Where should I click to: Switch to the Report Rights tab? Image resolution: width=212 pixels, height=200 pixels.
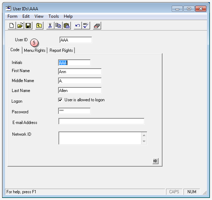coord(61,50)
